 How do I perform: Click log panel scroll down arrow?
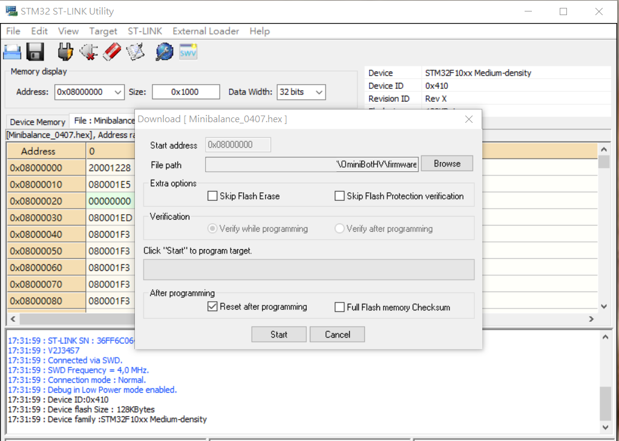(605, 427)
